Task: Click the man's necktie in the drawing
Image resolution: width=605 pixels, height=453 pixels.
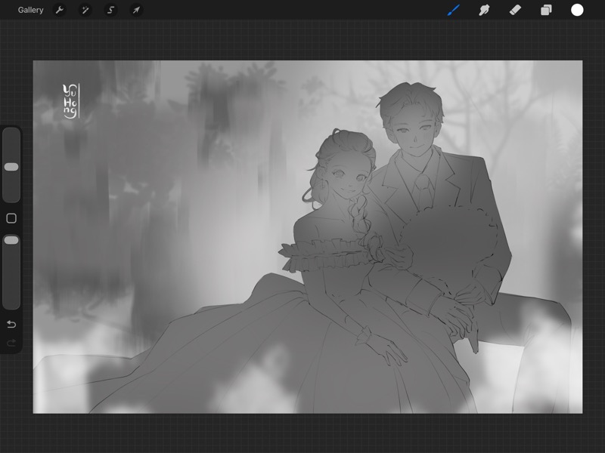Action: (427, 186)
